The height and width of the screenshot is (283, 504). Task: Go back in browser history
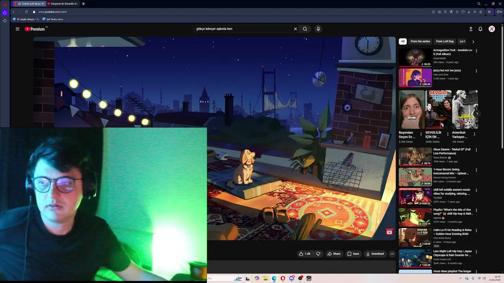click(x=13, y=12)
